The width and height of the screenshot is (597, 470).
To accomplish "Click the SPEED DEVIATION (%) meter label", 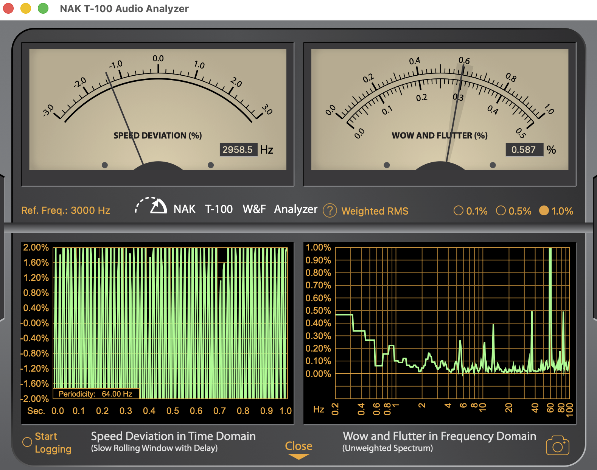I will tap(157, 135).
